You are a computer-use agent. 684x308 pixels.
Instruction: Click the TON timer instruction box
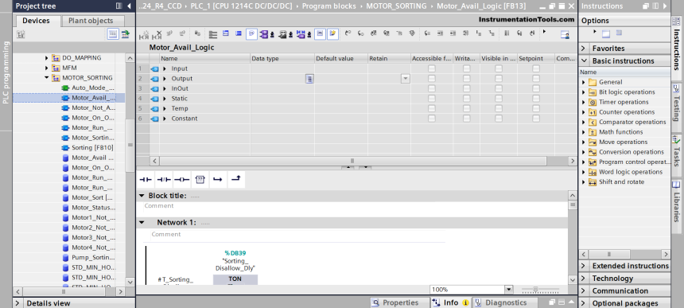[235, 279]
